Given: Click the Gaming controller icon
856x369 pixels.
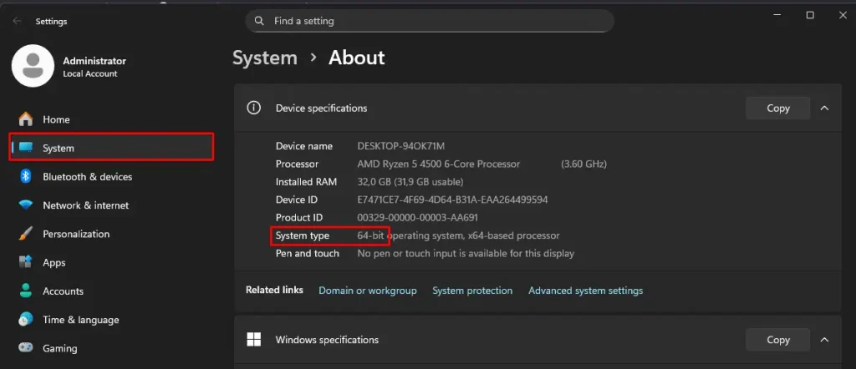Looking at the screenshot, I should click(x=26, y=348).
